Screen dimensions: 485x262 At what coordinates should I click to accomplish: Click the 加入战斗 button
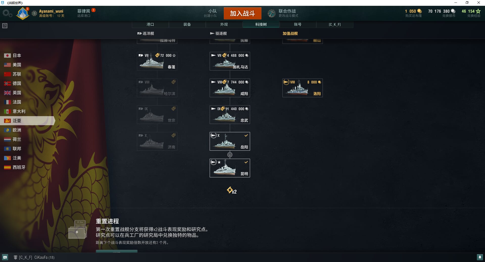coord(243,13)
